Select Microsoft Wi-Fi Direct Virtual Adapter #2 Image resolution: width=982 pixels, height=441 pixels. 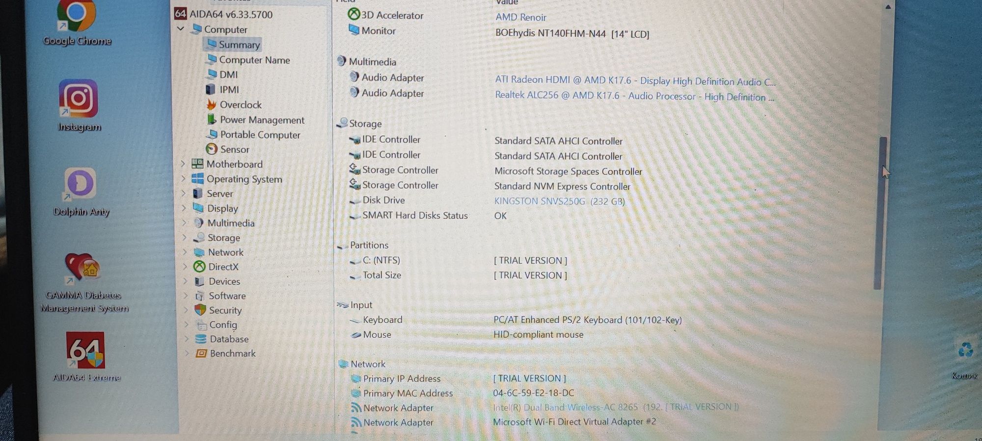point(574,422)
